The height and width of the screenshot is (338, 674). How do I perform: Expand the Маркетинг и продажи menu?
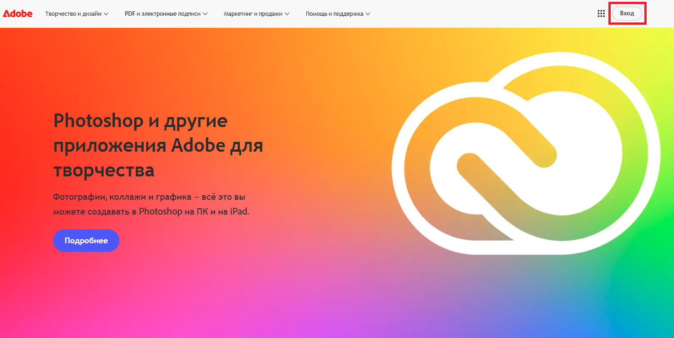(x=256, y=14)
